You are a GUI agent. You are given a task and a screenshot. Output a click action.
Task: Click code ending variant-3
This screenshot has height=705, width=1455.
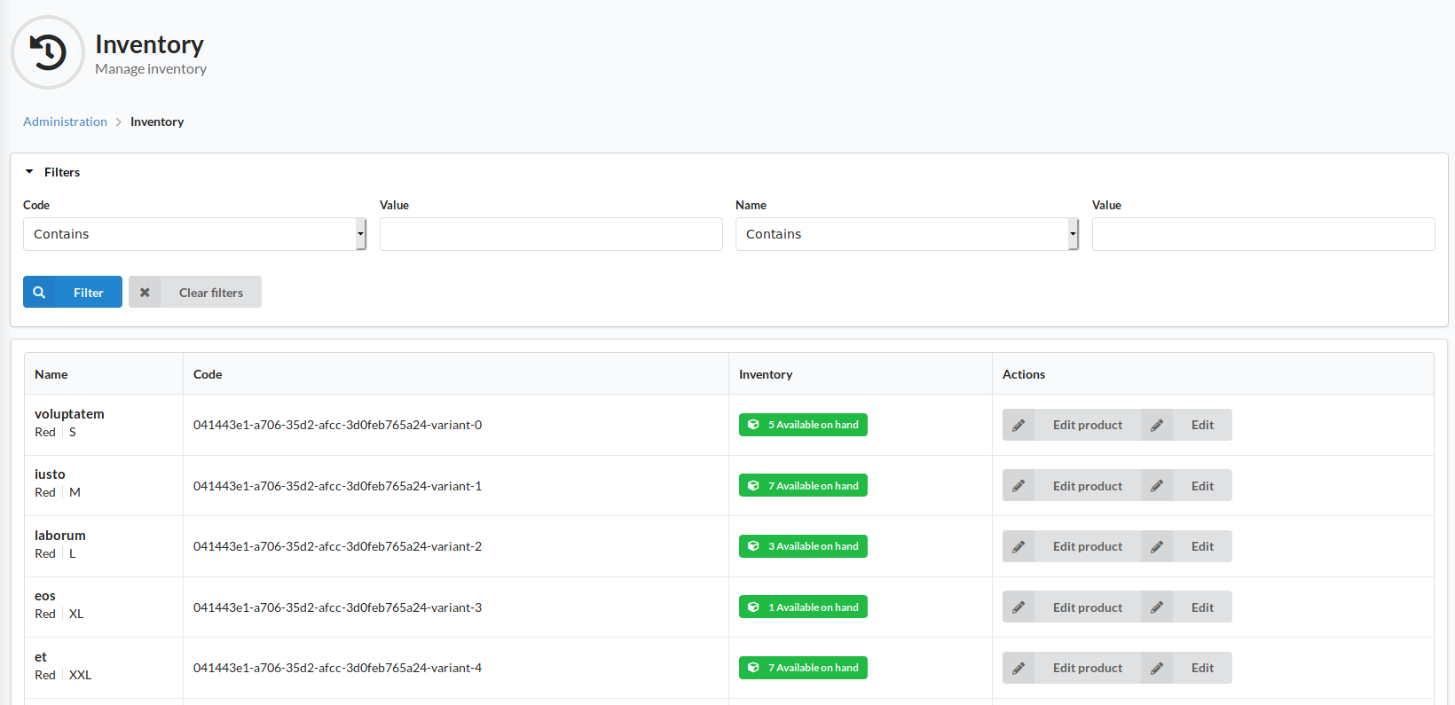click(338, 607)
